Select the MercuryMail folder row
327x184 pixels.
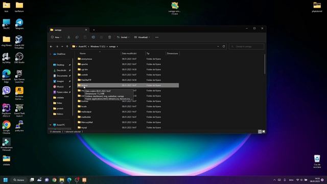[128, 122]
